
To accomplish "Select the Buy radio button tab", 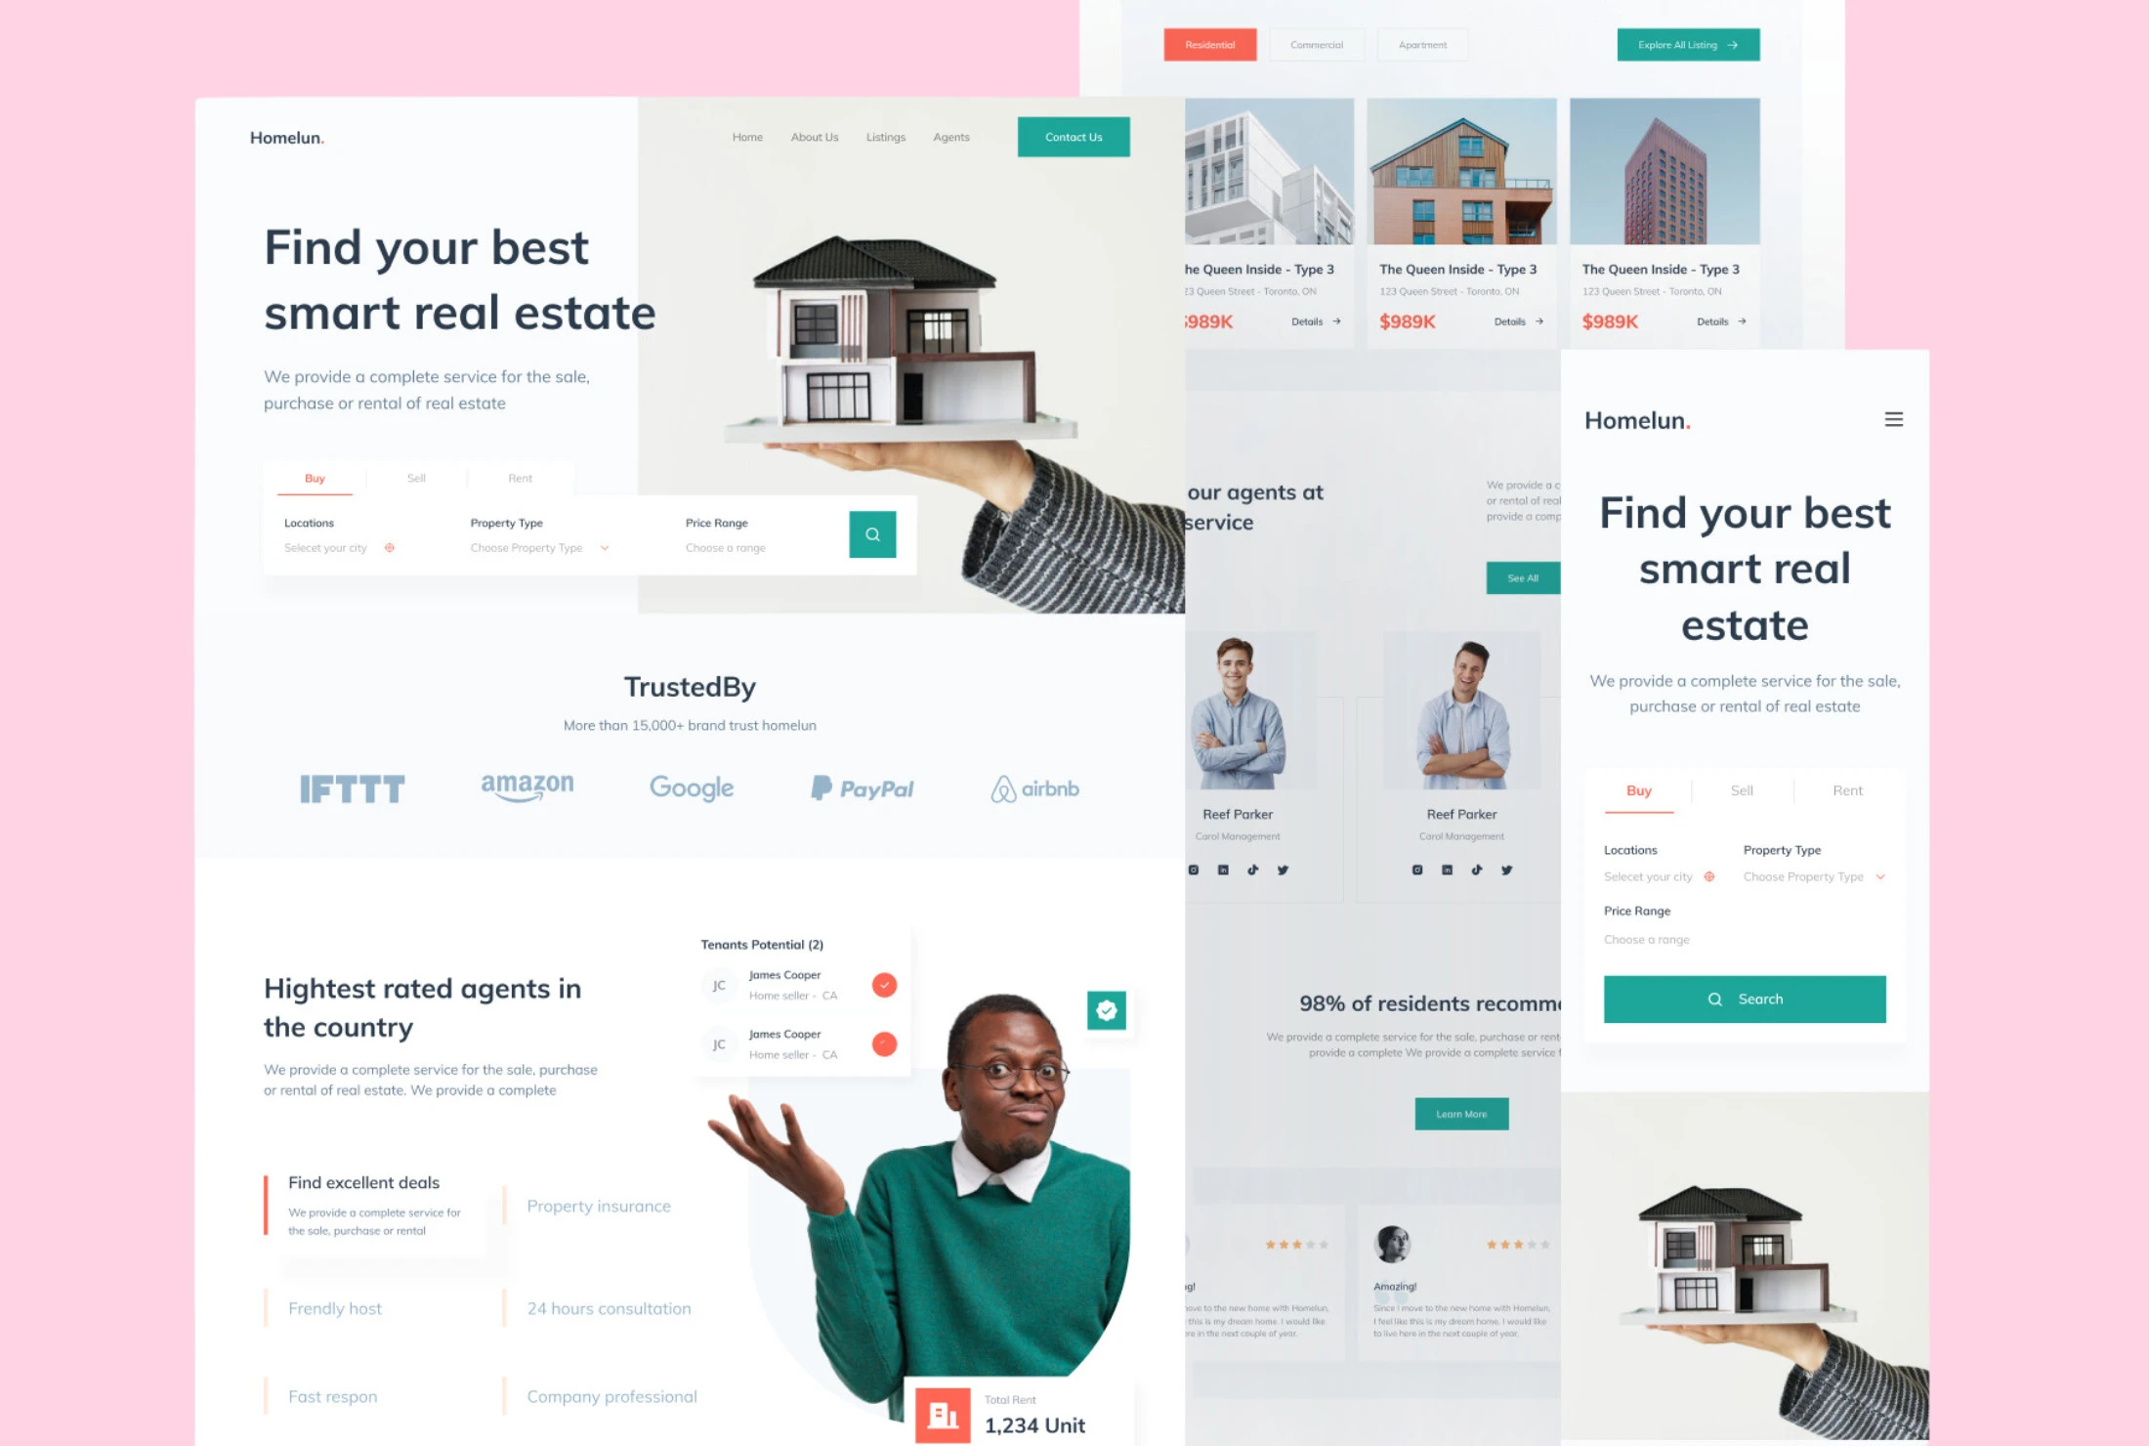I will coord(315,478).
